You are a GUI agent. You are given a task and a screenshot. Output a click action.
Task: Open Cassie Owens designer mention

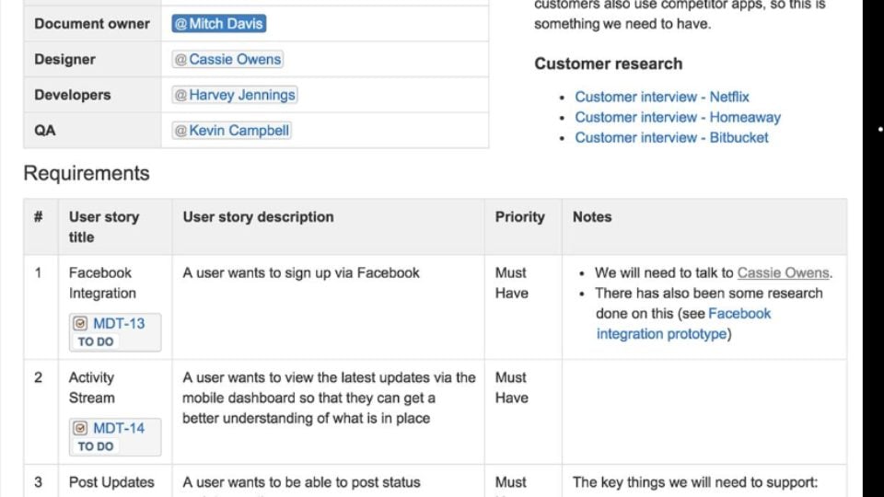(x=227, y=59)
